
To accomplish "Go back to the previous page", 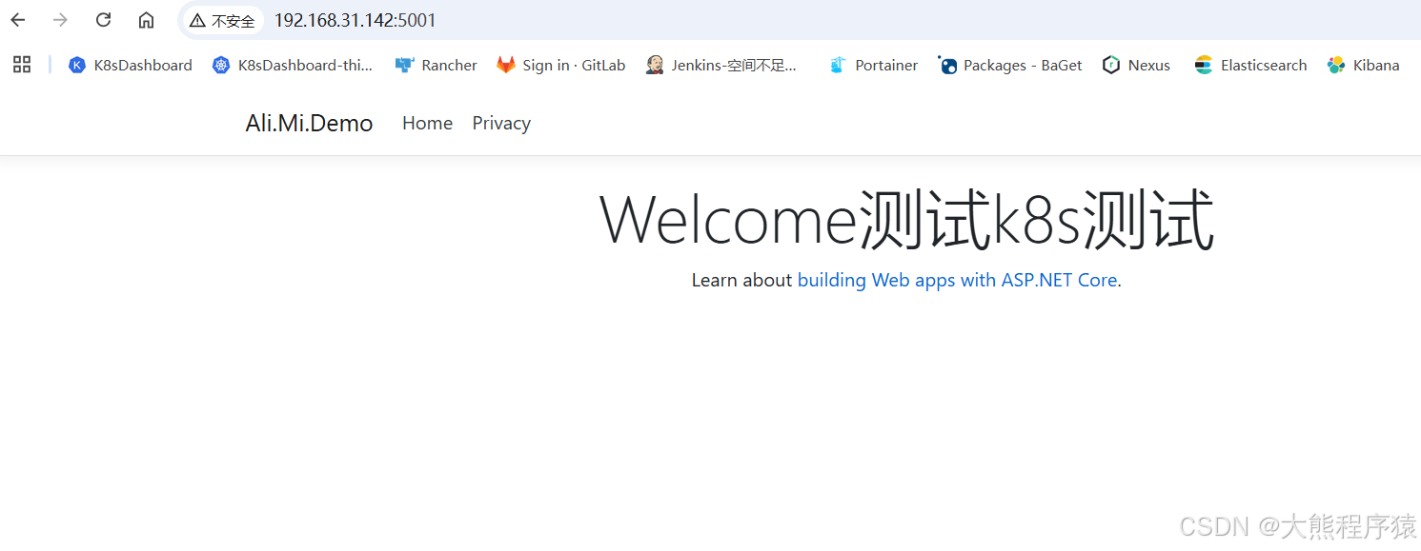I will [x=17, y=19].
